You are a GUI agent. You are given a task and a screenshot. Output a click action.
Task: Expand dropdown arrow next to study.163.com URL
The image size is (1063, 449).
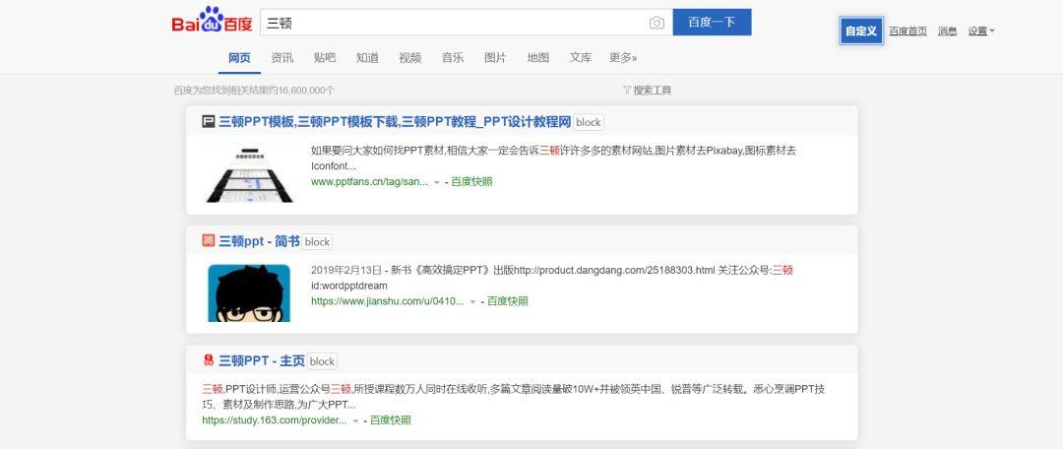[355, 421]
